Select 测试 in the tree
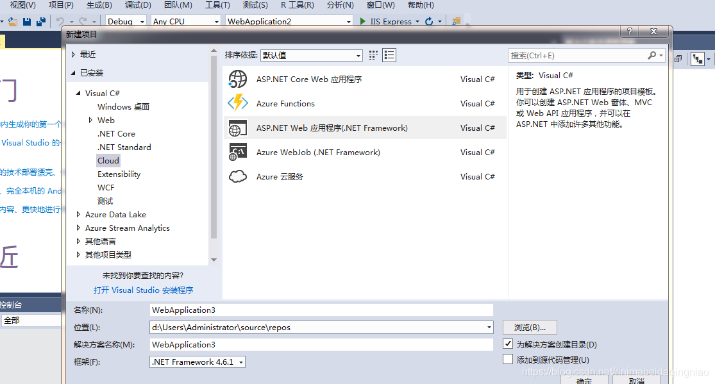Screen dimensions: 715x384 point(105,201)
